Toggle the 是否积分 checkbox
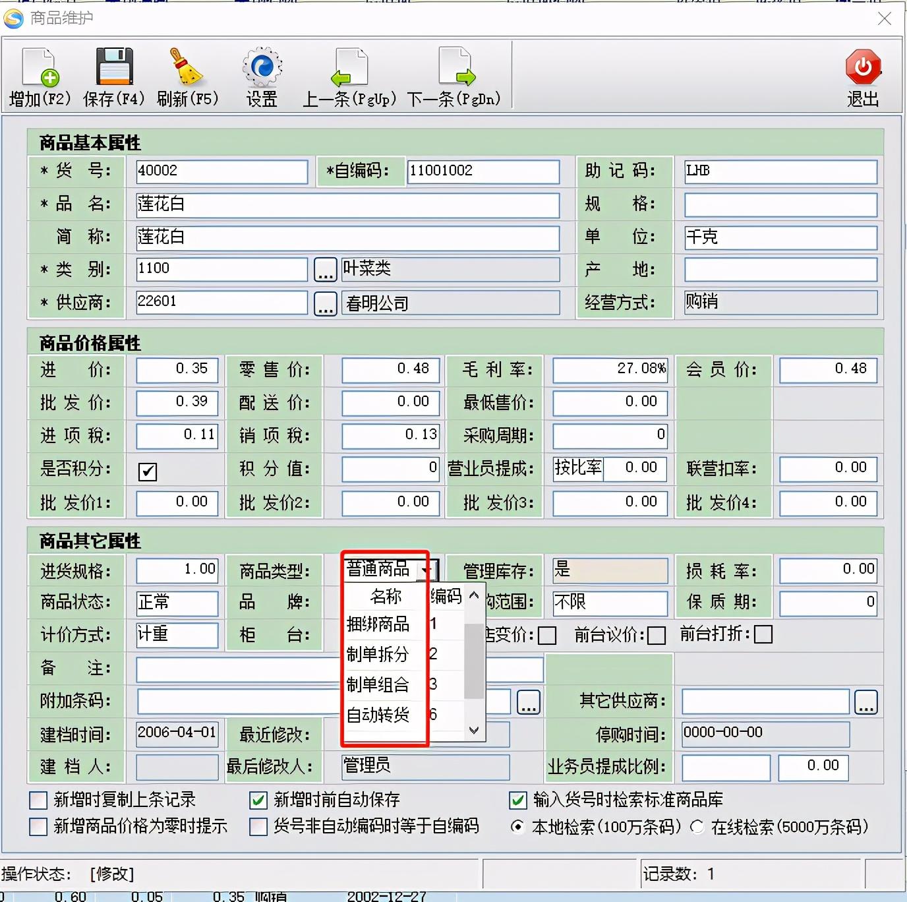The height and width of the screenshot is (902, 907). click(x=148, y=471)
